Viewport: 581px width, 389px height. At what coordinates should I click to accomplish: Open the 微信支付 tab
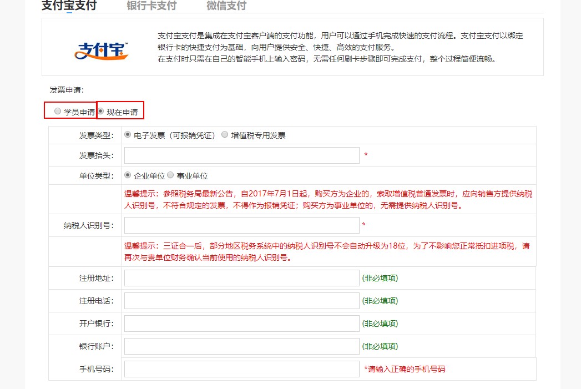click(226, 6)
